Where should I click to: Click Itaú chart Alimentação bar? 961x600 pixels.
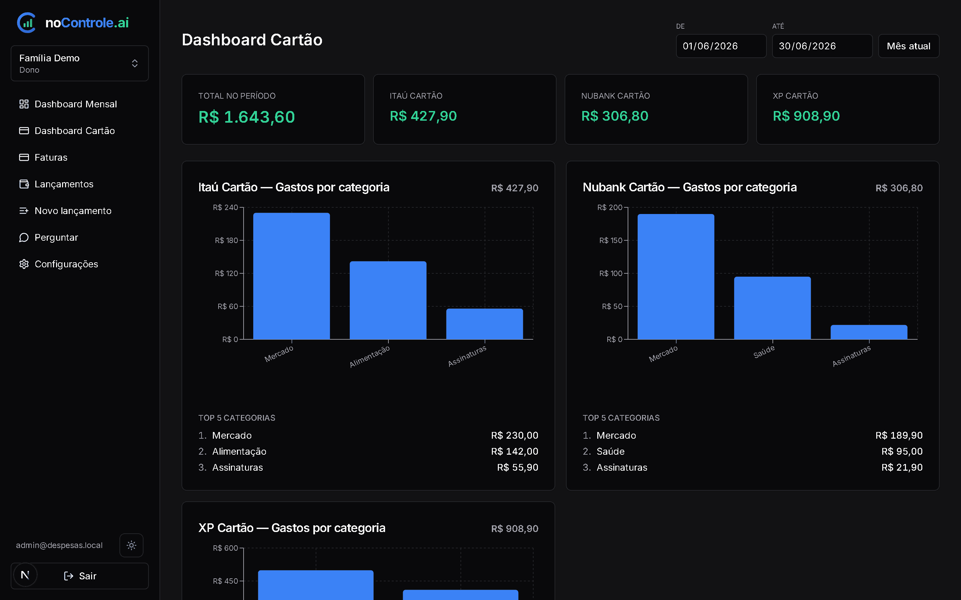pyautogui.click(x=388, y=300)
